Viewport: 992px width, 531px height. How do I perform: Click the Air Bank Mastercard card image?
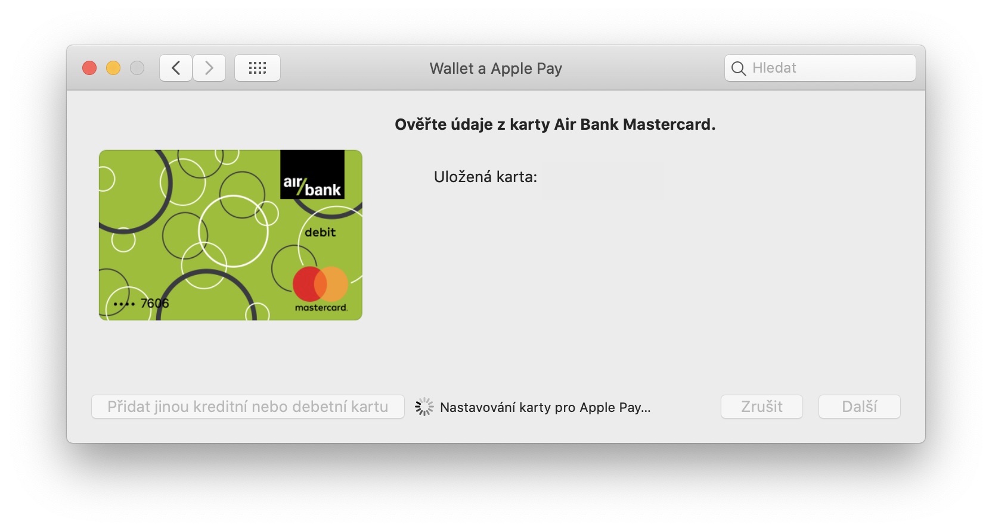tap(231, 235)
